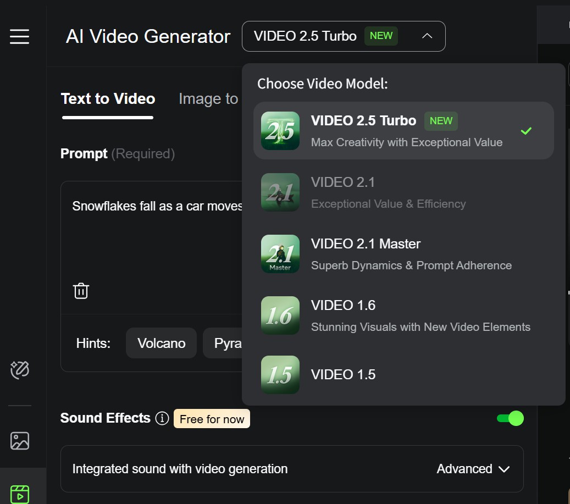570x504 pixels.
Task: Click the VIDEO 1.6 model thumbnail icon
Action: click(x=280, y=315)
